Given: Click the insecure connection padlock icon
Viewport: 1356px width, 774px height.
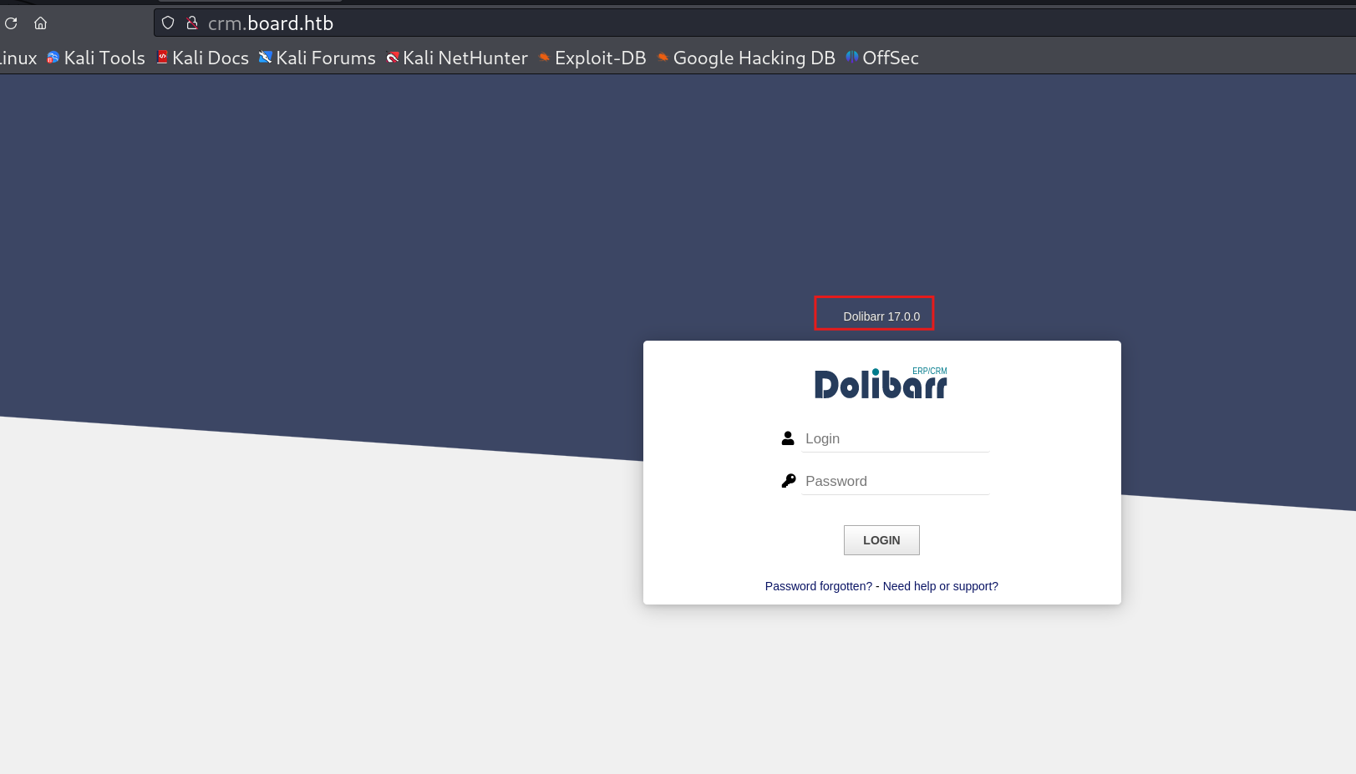Looking at the screenshot, I should click(192, 23).
